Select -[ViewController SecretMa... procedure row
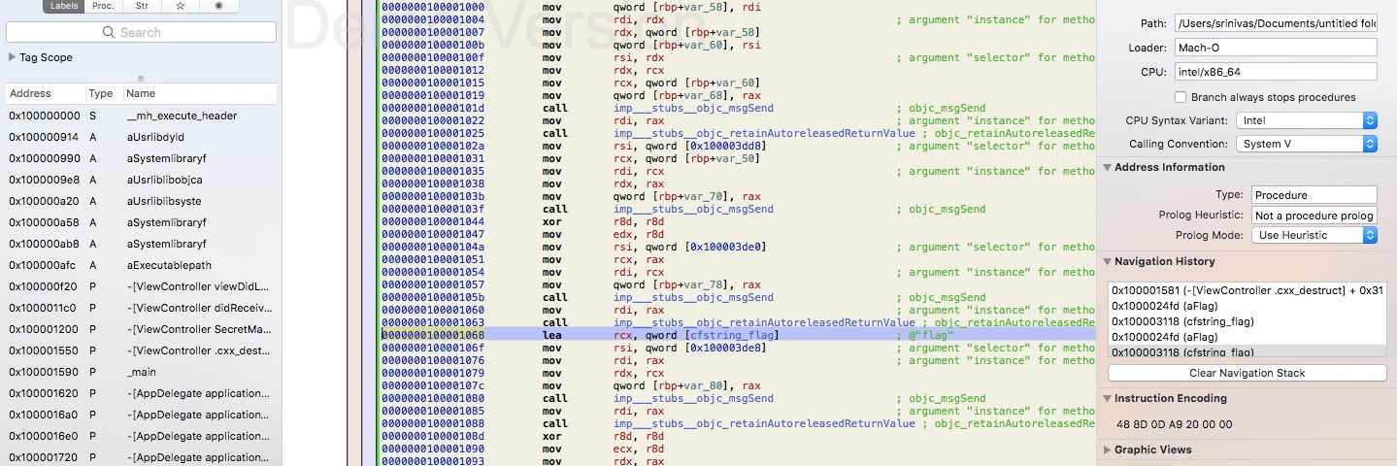The width and height of the screenshot is (1397, 466). pyautogui.click(x=141, y=329)
